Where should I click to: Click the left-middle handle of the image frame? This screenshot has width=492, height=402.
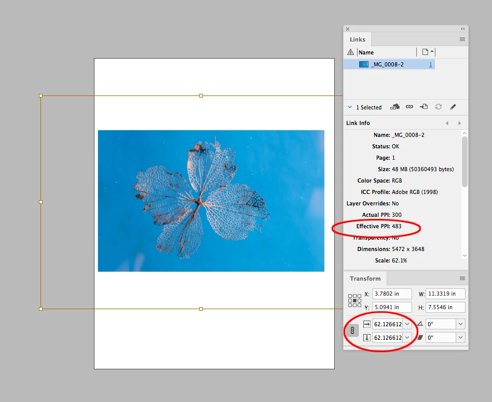coord(41,202)
